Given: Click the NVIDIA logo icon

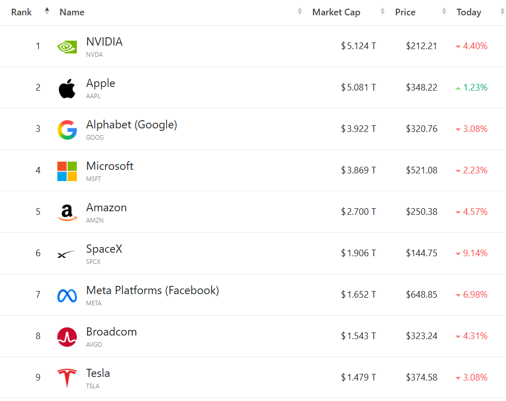Looking at the screenshot, I should [67, 47].
